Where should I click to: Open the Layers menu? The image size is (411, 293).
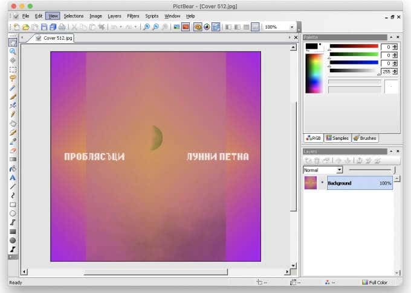115,16
